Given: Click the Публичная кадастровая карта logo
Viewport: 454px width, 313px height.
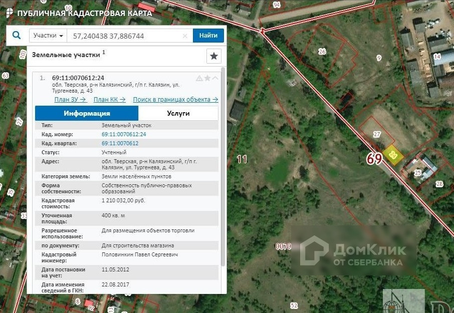Looking at the screenshot, I should (79, 14).
